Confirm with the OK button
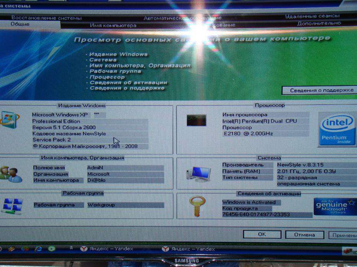 pos(262,234)
